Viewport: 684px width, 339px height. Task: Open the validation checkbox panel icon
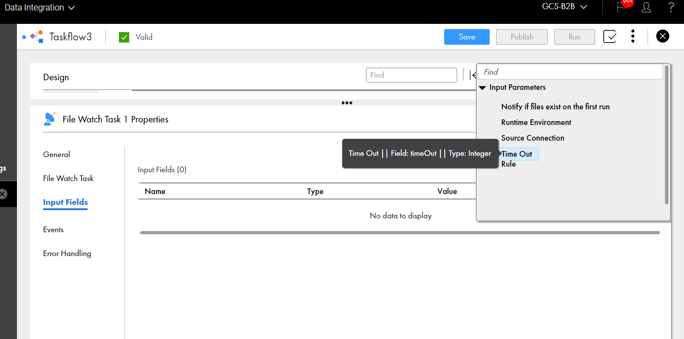(x=610, y=36)
